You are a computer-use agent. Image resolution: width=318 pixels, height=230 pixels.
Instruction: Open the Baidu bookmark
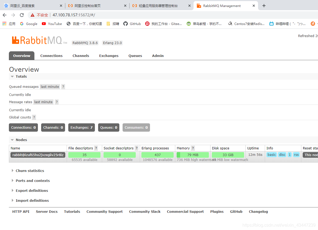(x=84, y=24)
